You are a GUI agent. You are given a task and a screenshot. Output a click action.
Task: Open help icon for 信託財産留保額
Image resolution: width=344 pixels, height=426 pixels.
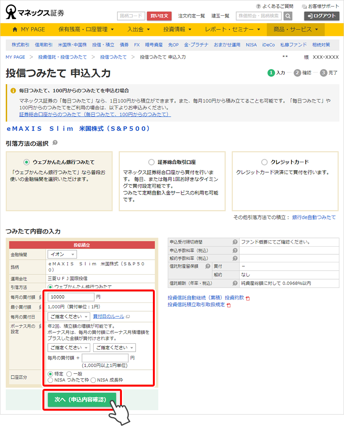[208, 266]
